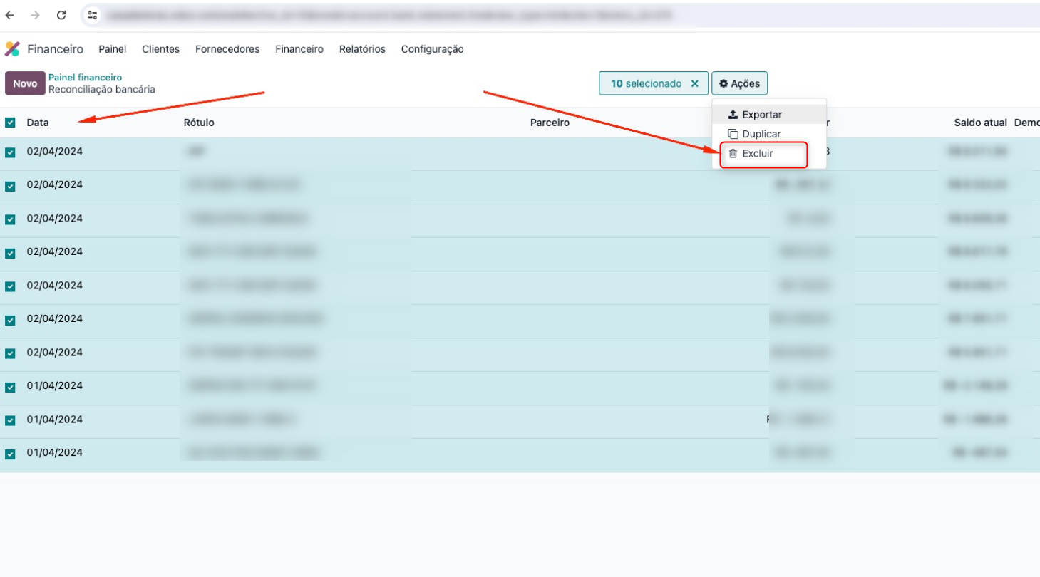Uncheck the topmost 02/04/2024 row checkbox
This screenshot has height=577, width=1040.
click(10, 152)
